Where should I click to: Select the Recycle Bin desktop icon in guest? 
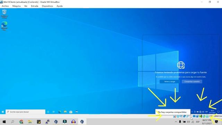5,14
